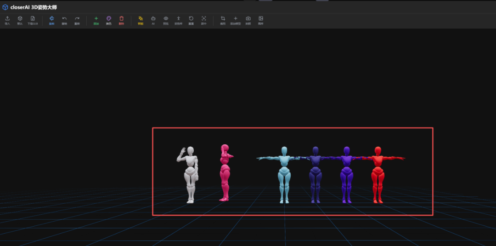This screenshot has width=496, height=246.
Task: Select the light blue T-pose mannequin
Action: pyautogui.click(x=284, y=174)
